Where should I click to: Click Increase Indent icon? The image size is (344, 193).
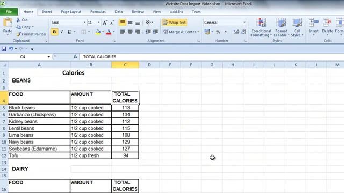[155, 32]
